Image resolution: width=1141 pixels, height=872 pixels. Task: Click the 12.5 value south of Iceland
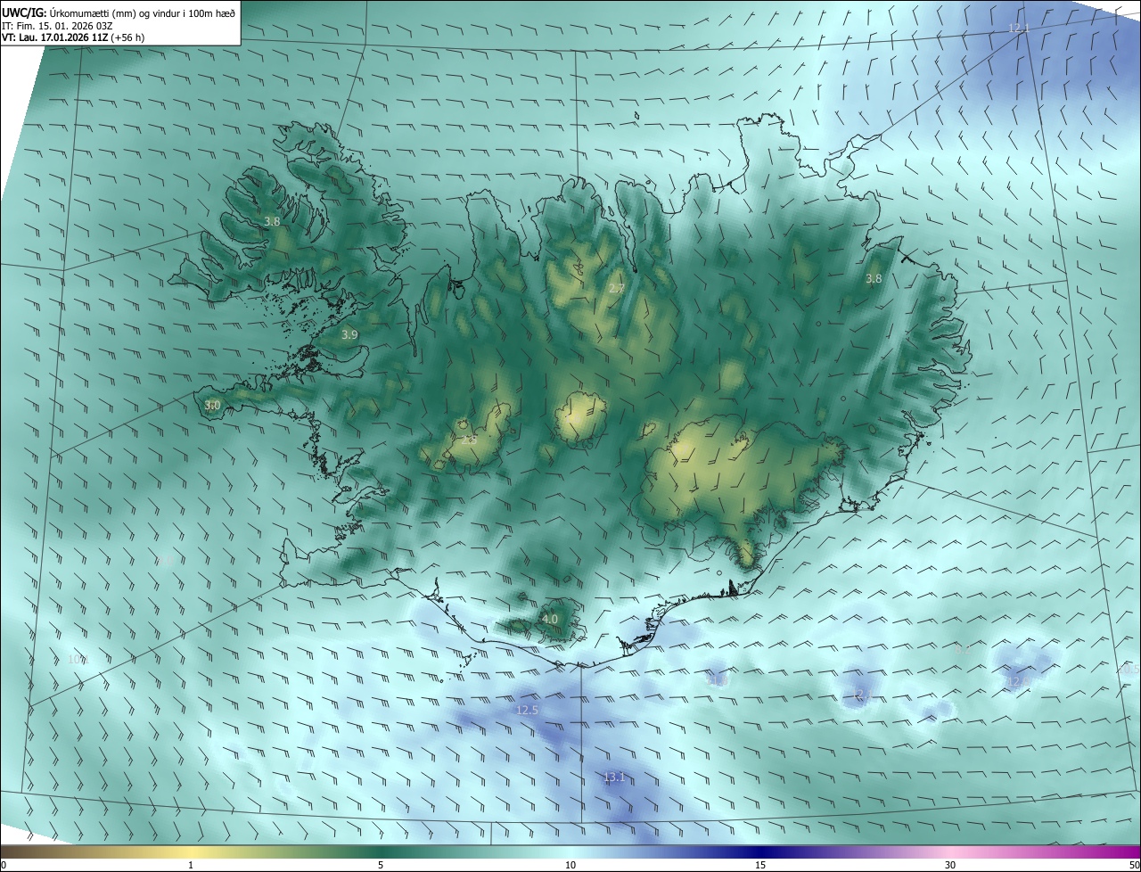click(x=528, y=710)
